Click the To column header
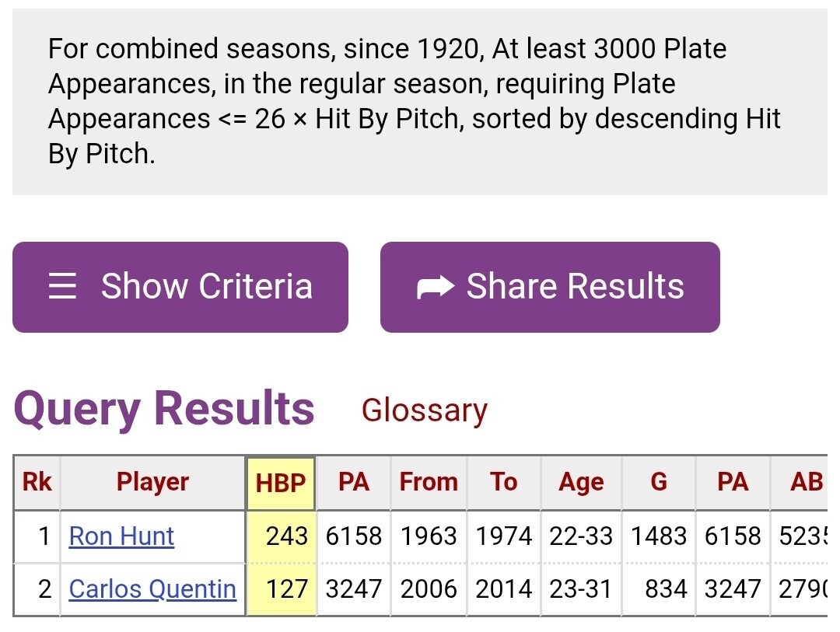The width and height of the screenshot is (840, 632). point(504,483)
